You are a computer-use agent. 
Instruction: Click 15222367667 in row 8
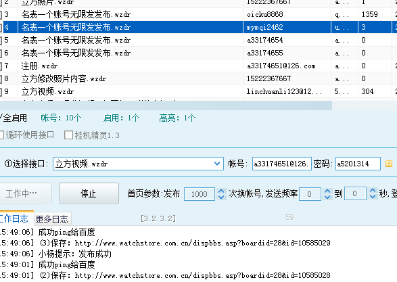[x=269, y=78]
